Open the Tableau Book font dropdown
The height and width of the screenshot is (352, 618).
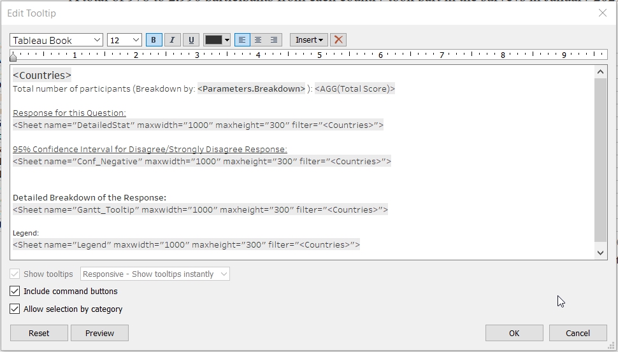56,40
